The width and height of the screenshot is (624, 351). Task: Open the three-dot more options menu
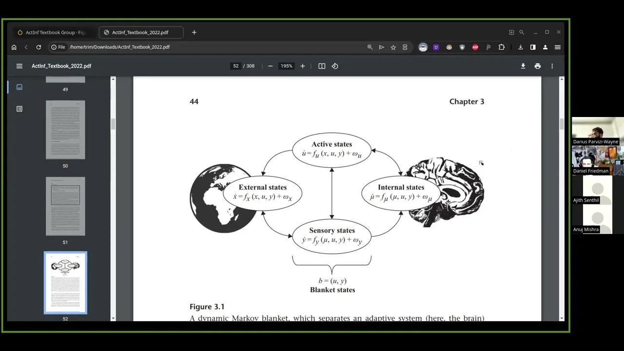point(551,66)
